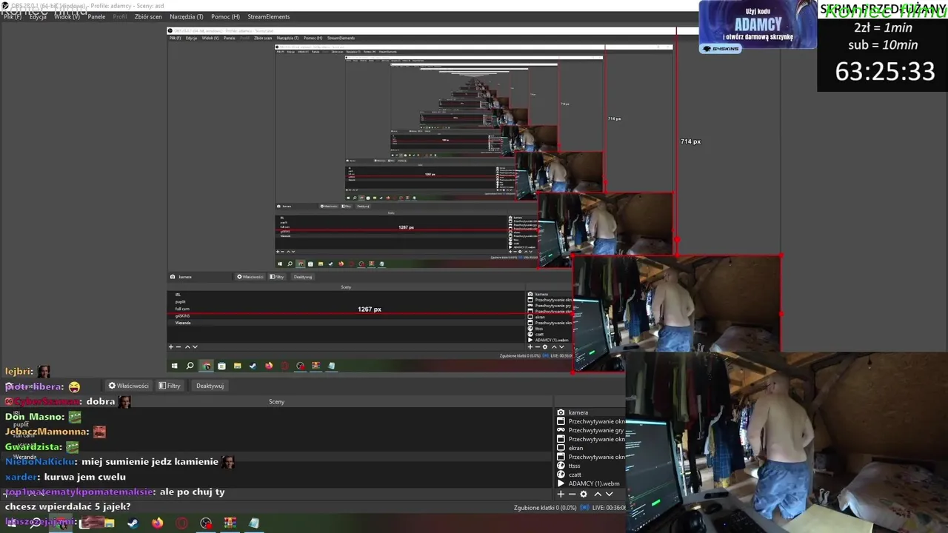This screenshot has width=948, height=533.
Task: Click the Start button on the first nested preview taskbar
Action: point(175,366)
